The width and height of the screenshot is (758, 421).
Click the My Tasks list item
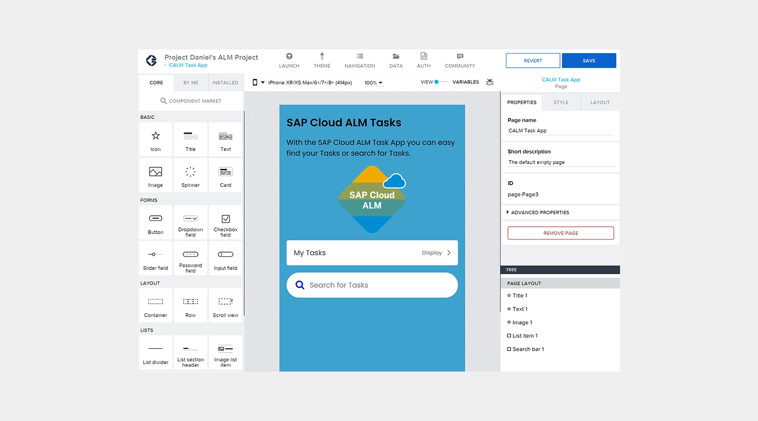tap(372, 253)
